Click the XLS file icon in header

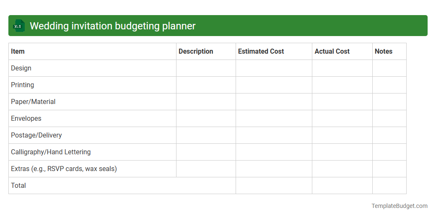[19, 26]
